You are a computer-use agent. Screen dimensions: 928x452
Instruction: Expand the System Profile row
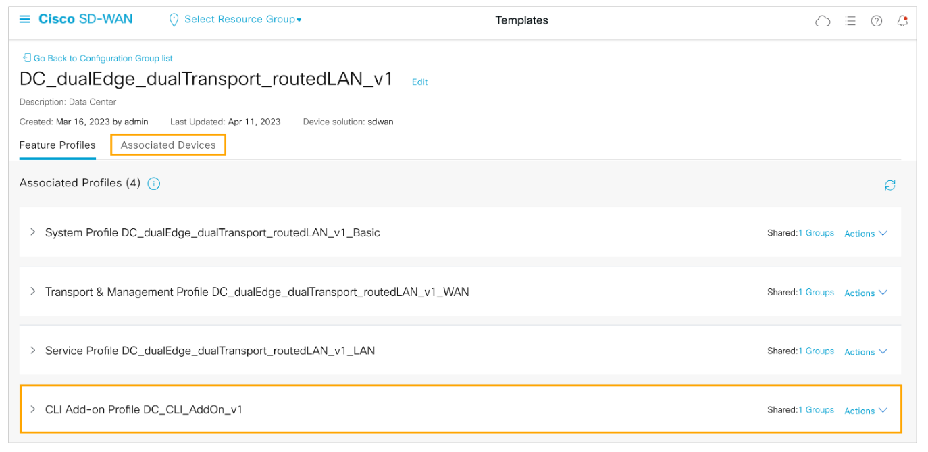(x=32, y=232)
